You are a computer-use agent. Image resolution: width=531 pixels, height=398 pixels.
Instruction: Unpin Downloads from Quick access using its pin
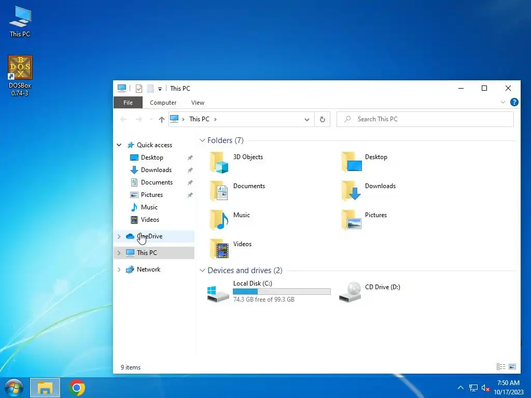click(x=190, y=170)
